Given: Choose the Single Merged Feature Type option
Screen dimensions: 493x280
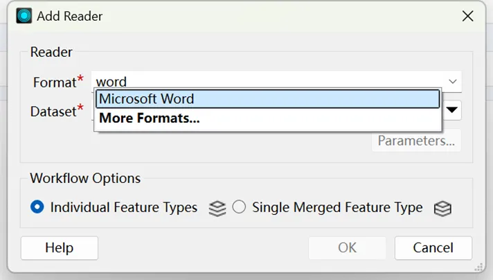Looking at the screenshot, I should 240,207.
